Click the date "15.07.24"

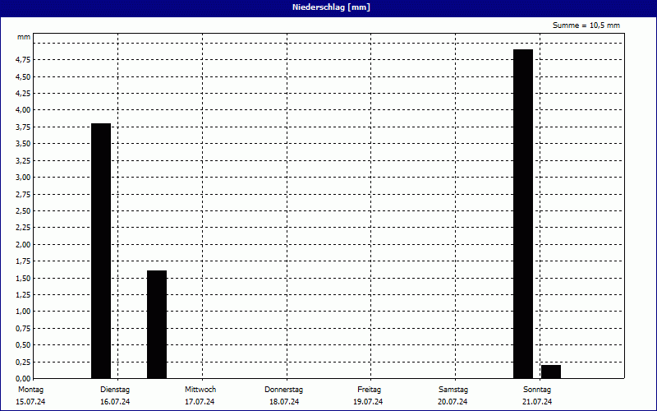(30, 402)
